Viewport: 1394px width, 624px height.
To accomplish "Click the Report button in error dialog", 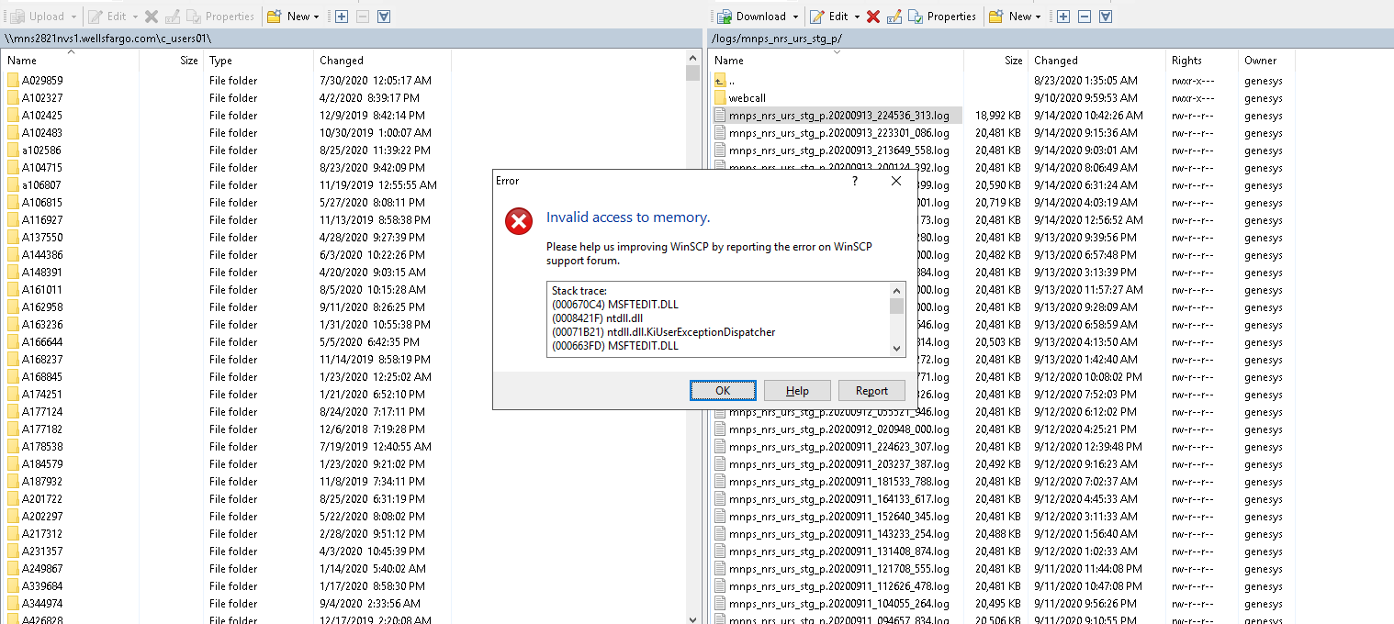I will click(x=871, y=391).
